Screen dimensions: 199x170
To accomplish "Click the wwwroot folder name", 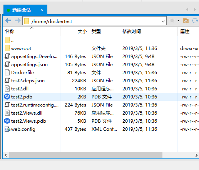I will point(21,48).
